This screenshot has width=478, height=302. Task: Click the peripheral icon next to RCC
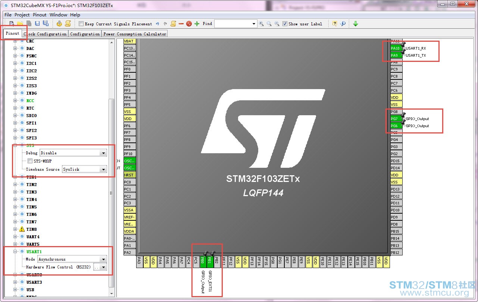[x=22, y=101]
